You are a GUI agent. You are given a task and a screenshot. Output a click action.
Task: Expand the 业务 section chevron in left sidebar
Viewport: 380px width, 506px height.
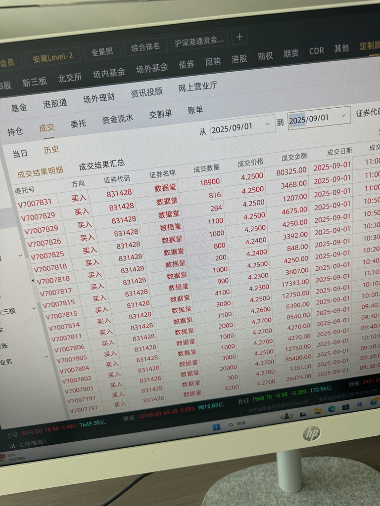point(47,357)
